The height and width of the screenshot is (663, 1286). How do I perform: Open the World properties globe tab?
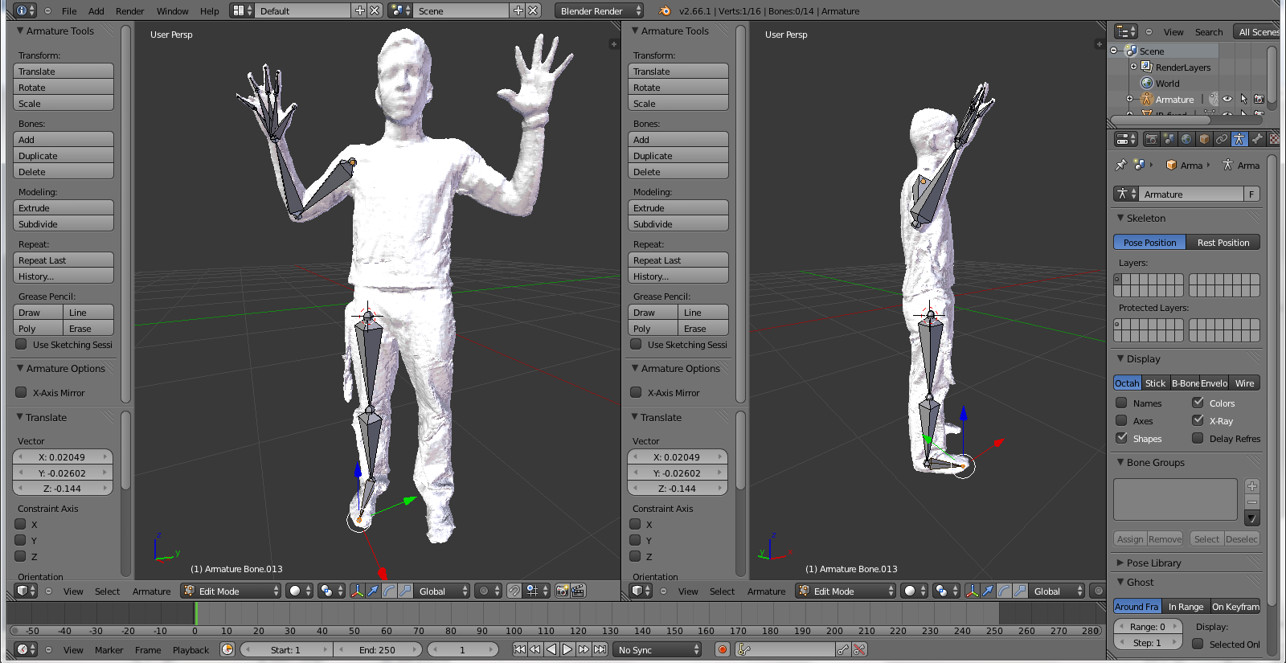pos(1186,139)
